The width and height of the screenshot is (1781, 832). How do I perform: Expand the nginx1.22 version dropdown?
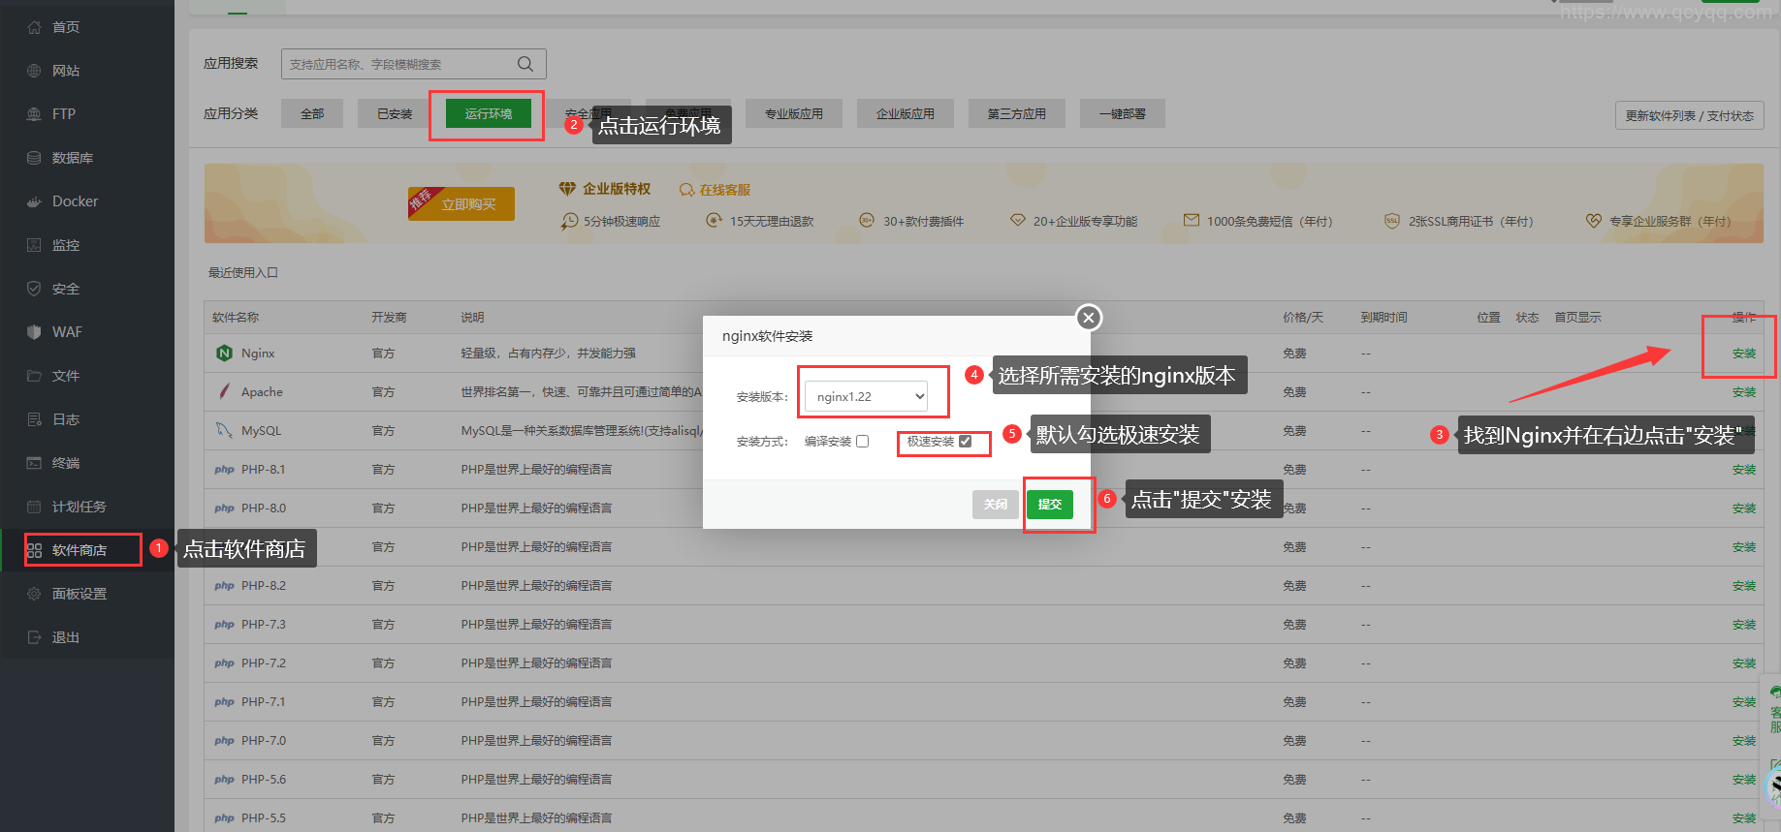click(866, 396)
